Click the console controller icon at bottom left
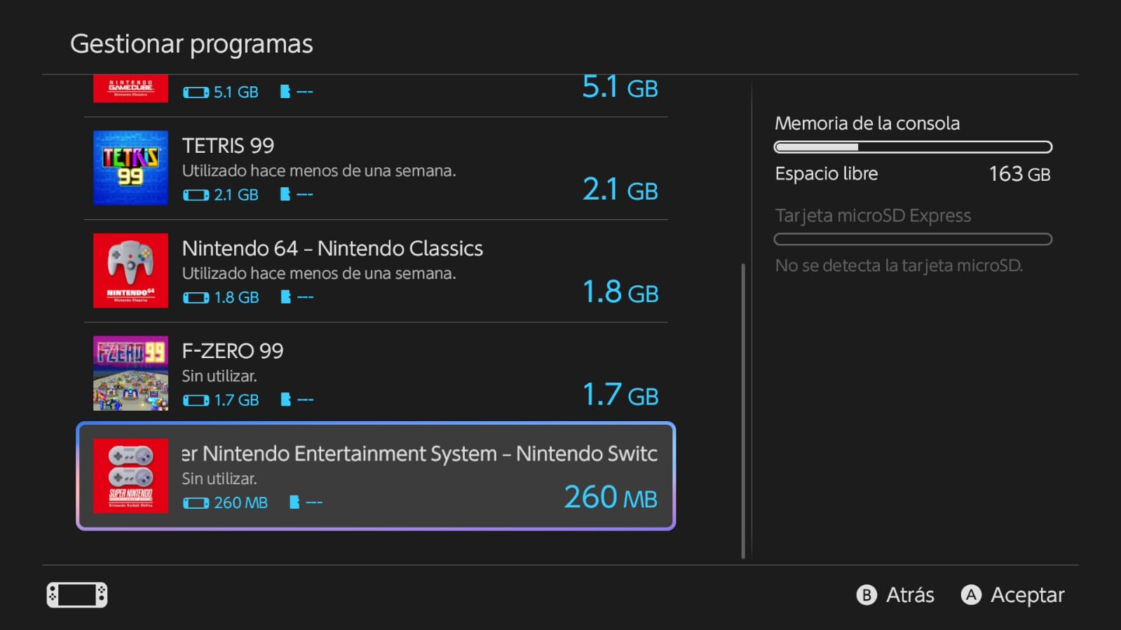 [x=77, y=595]
